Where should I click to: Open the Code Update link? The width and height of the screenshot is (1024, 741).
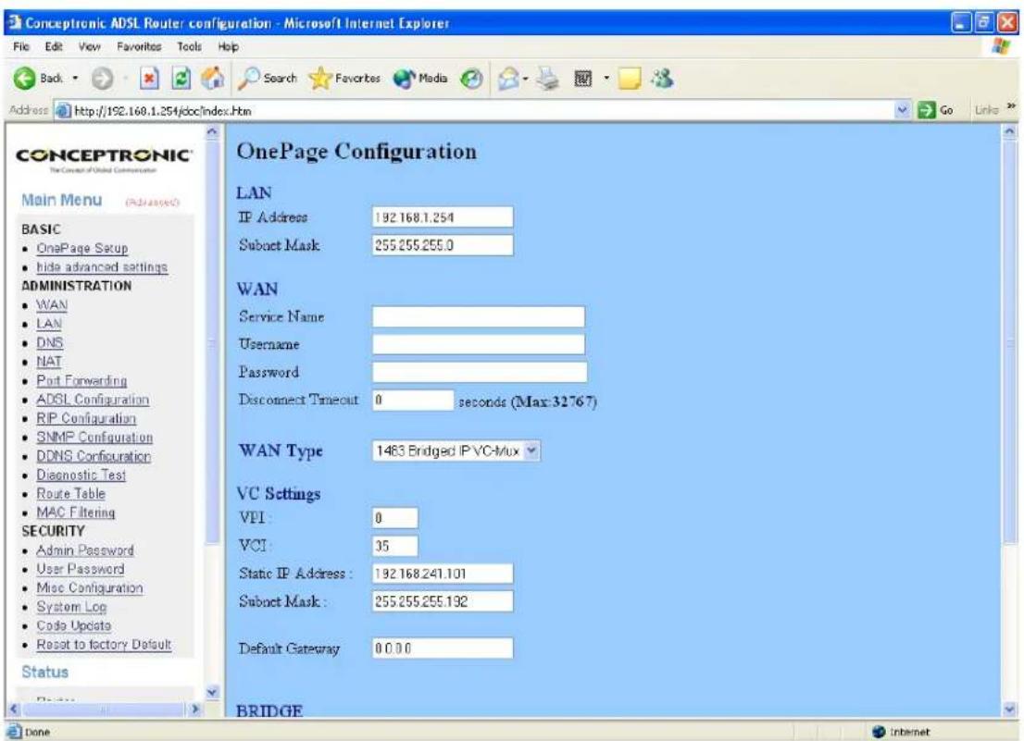tap(74, 625)
